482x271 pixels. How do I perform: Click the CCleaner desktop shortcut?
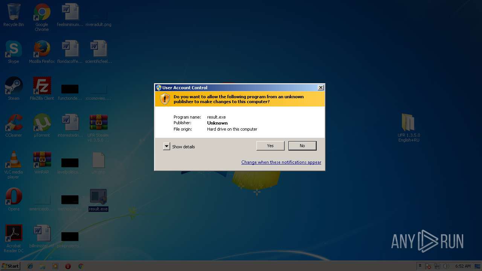pyautogui.click(x=14, y=126)
